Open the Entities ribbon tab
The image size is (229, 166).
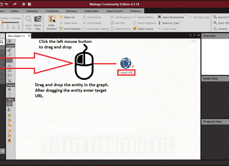pyautogui.click(x=14, y=11)
